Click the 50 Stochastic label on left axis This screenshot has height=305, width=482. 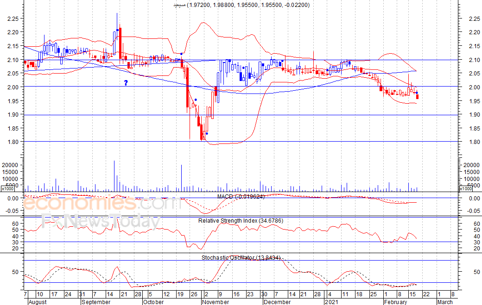click(x=15, y=272)
